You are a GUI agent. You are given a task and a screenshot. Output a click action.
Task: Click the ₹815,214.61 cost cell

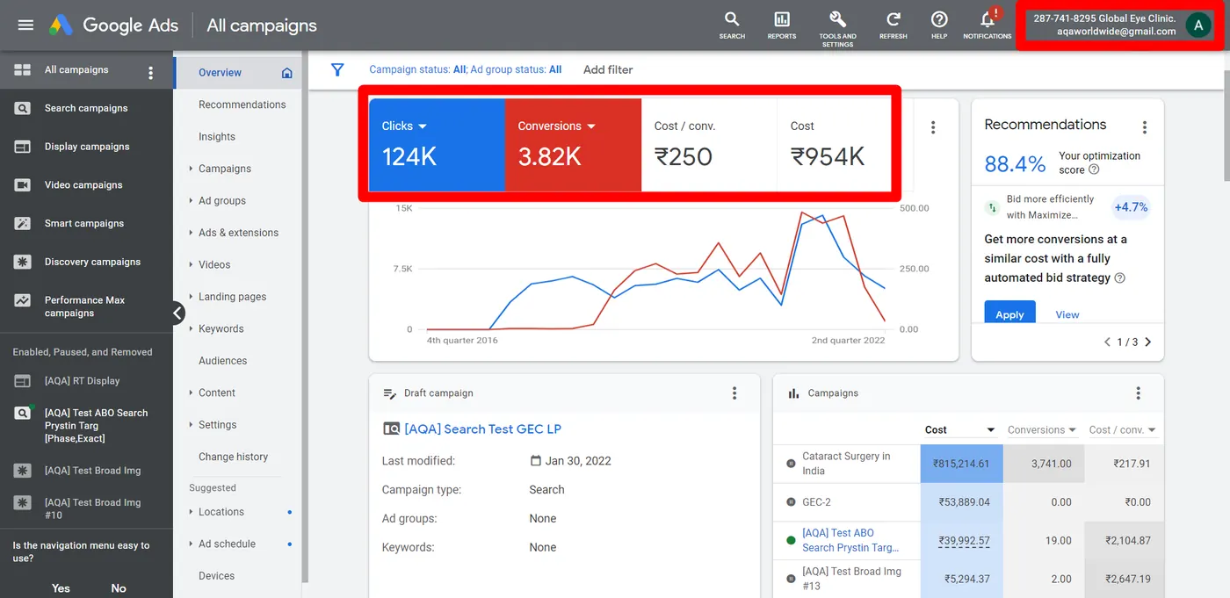961,464
